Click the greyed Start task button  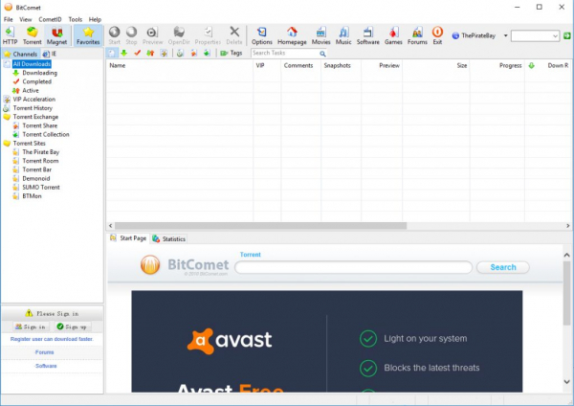tap(114, 35)
